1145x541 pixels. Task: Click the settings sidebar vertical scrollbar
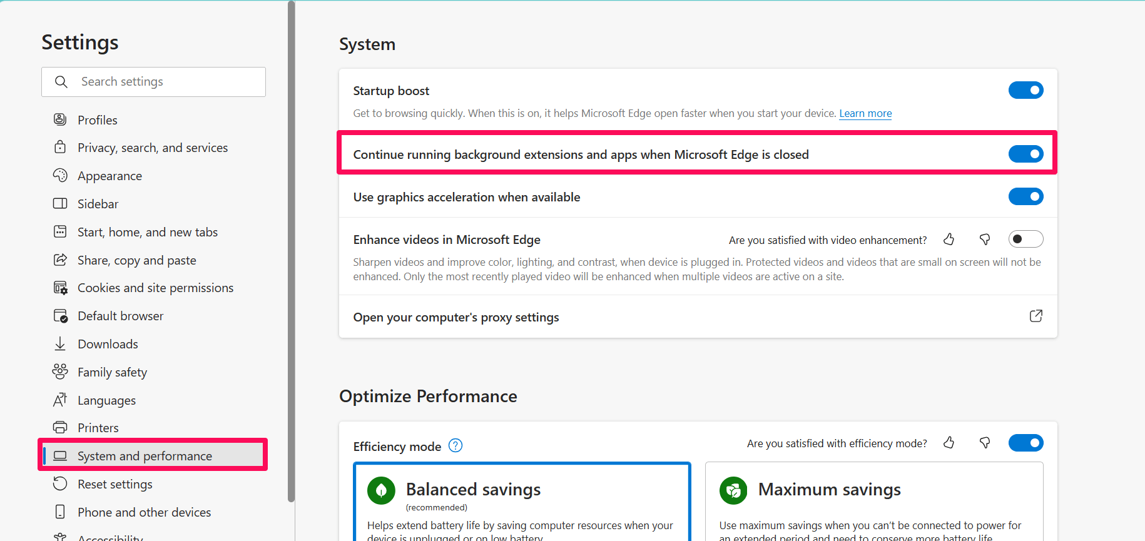[x=291, y=250]
